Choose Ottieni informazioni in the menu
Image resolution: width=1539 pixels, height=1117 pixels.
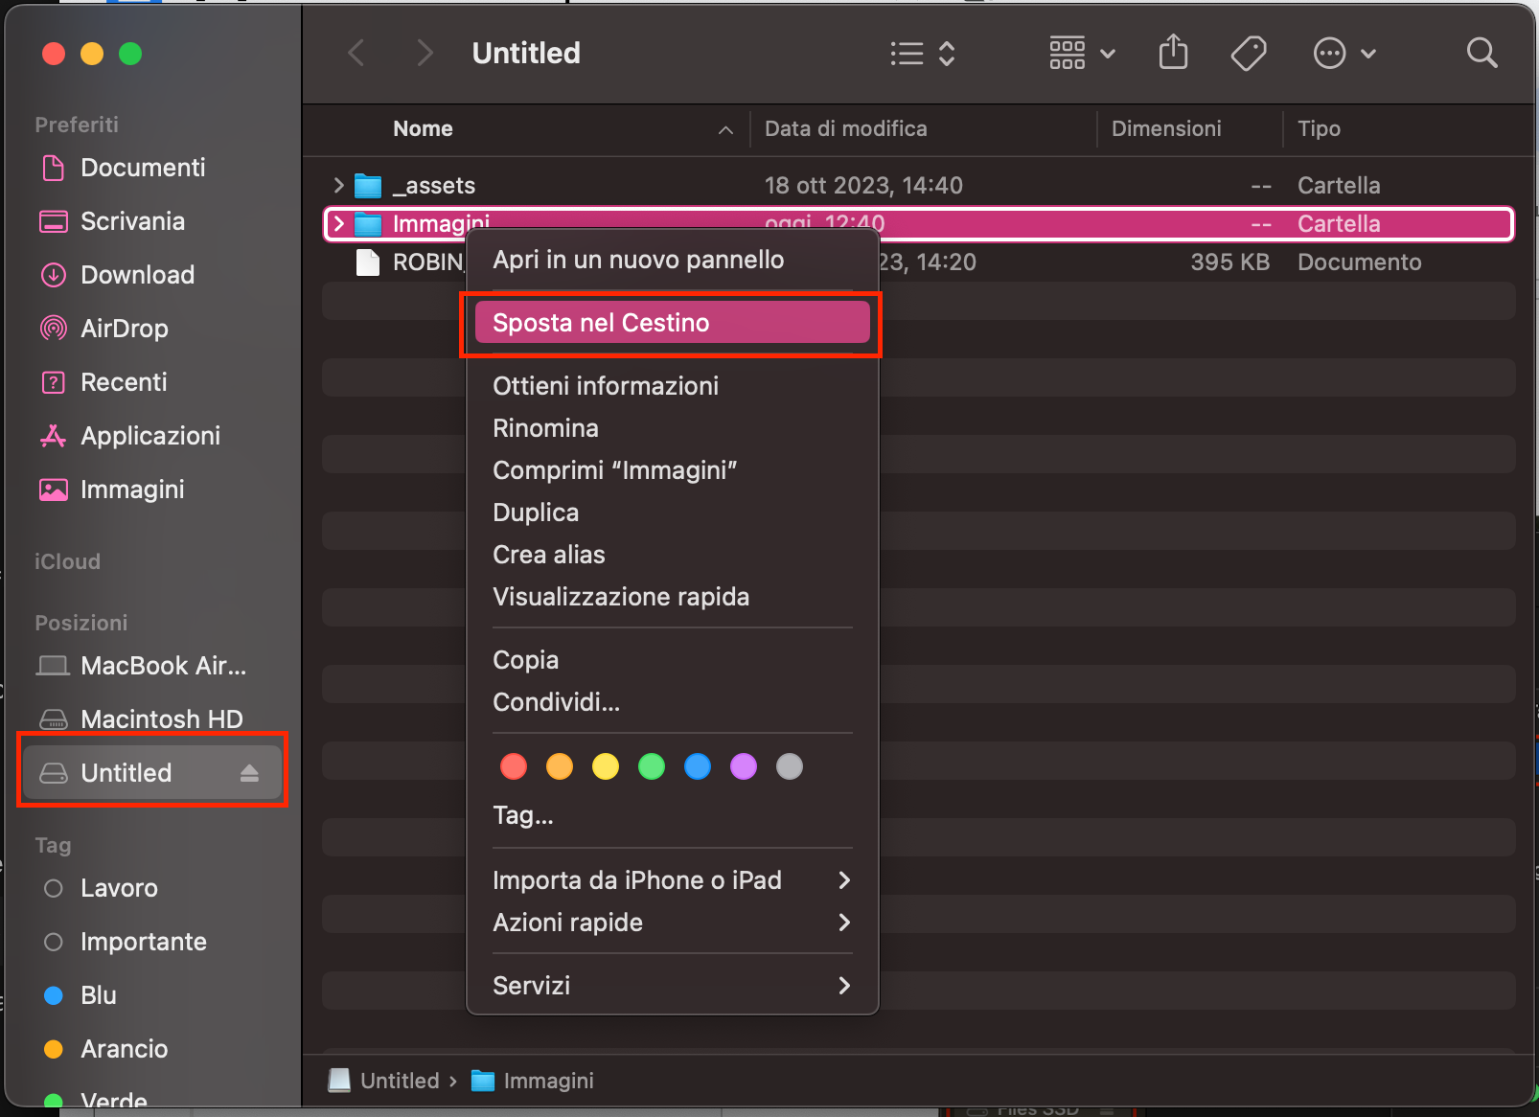pos(606,386)
